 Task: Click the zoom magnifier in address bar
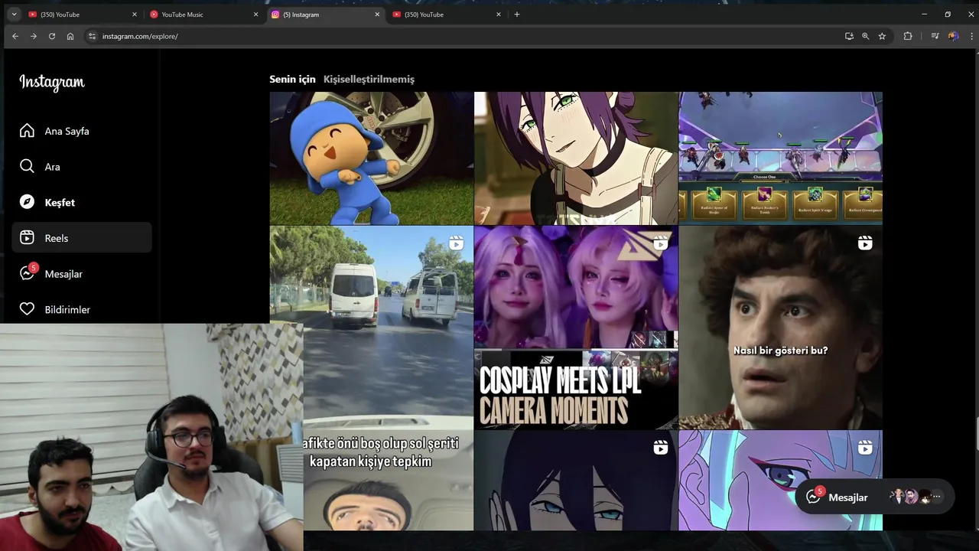pos(866,36)
